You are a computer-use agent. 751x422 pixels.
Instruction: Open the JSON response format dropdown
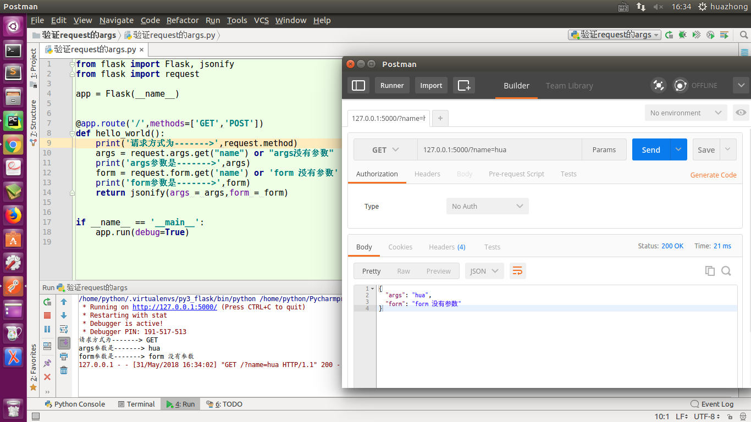coord(484,270)
